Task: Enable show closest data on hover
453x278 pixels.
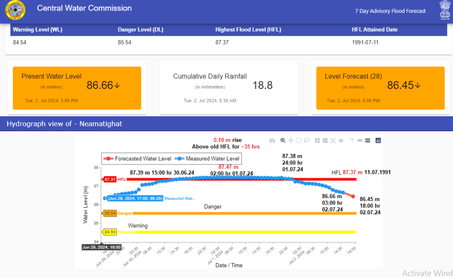Action: click(359, 141)
